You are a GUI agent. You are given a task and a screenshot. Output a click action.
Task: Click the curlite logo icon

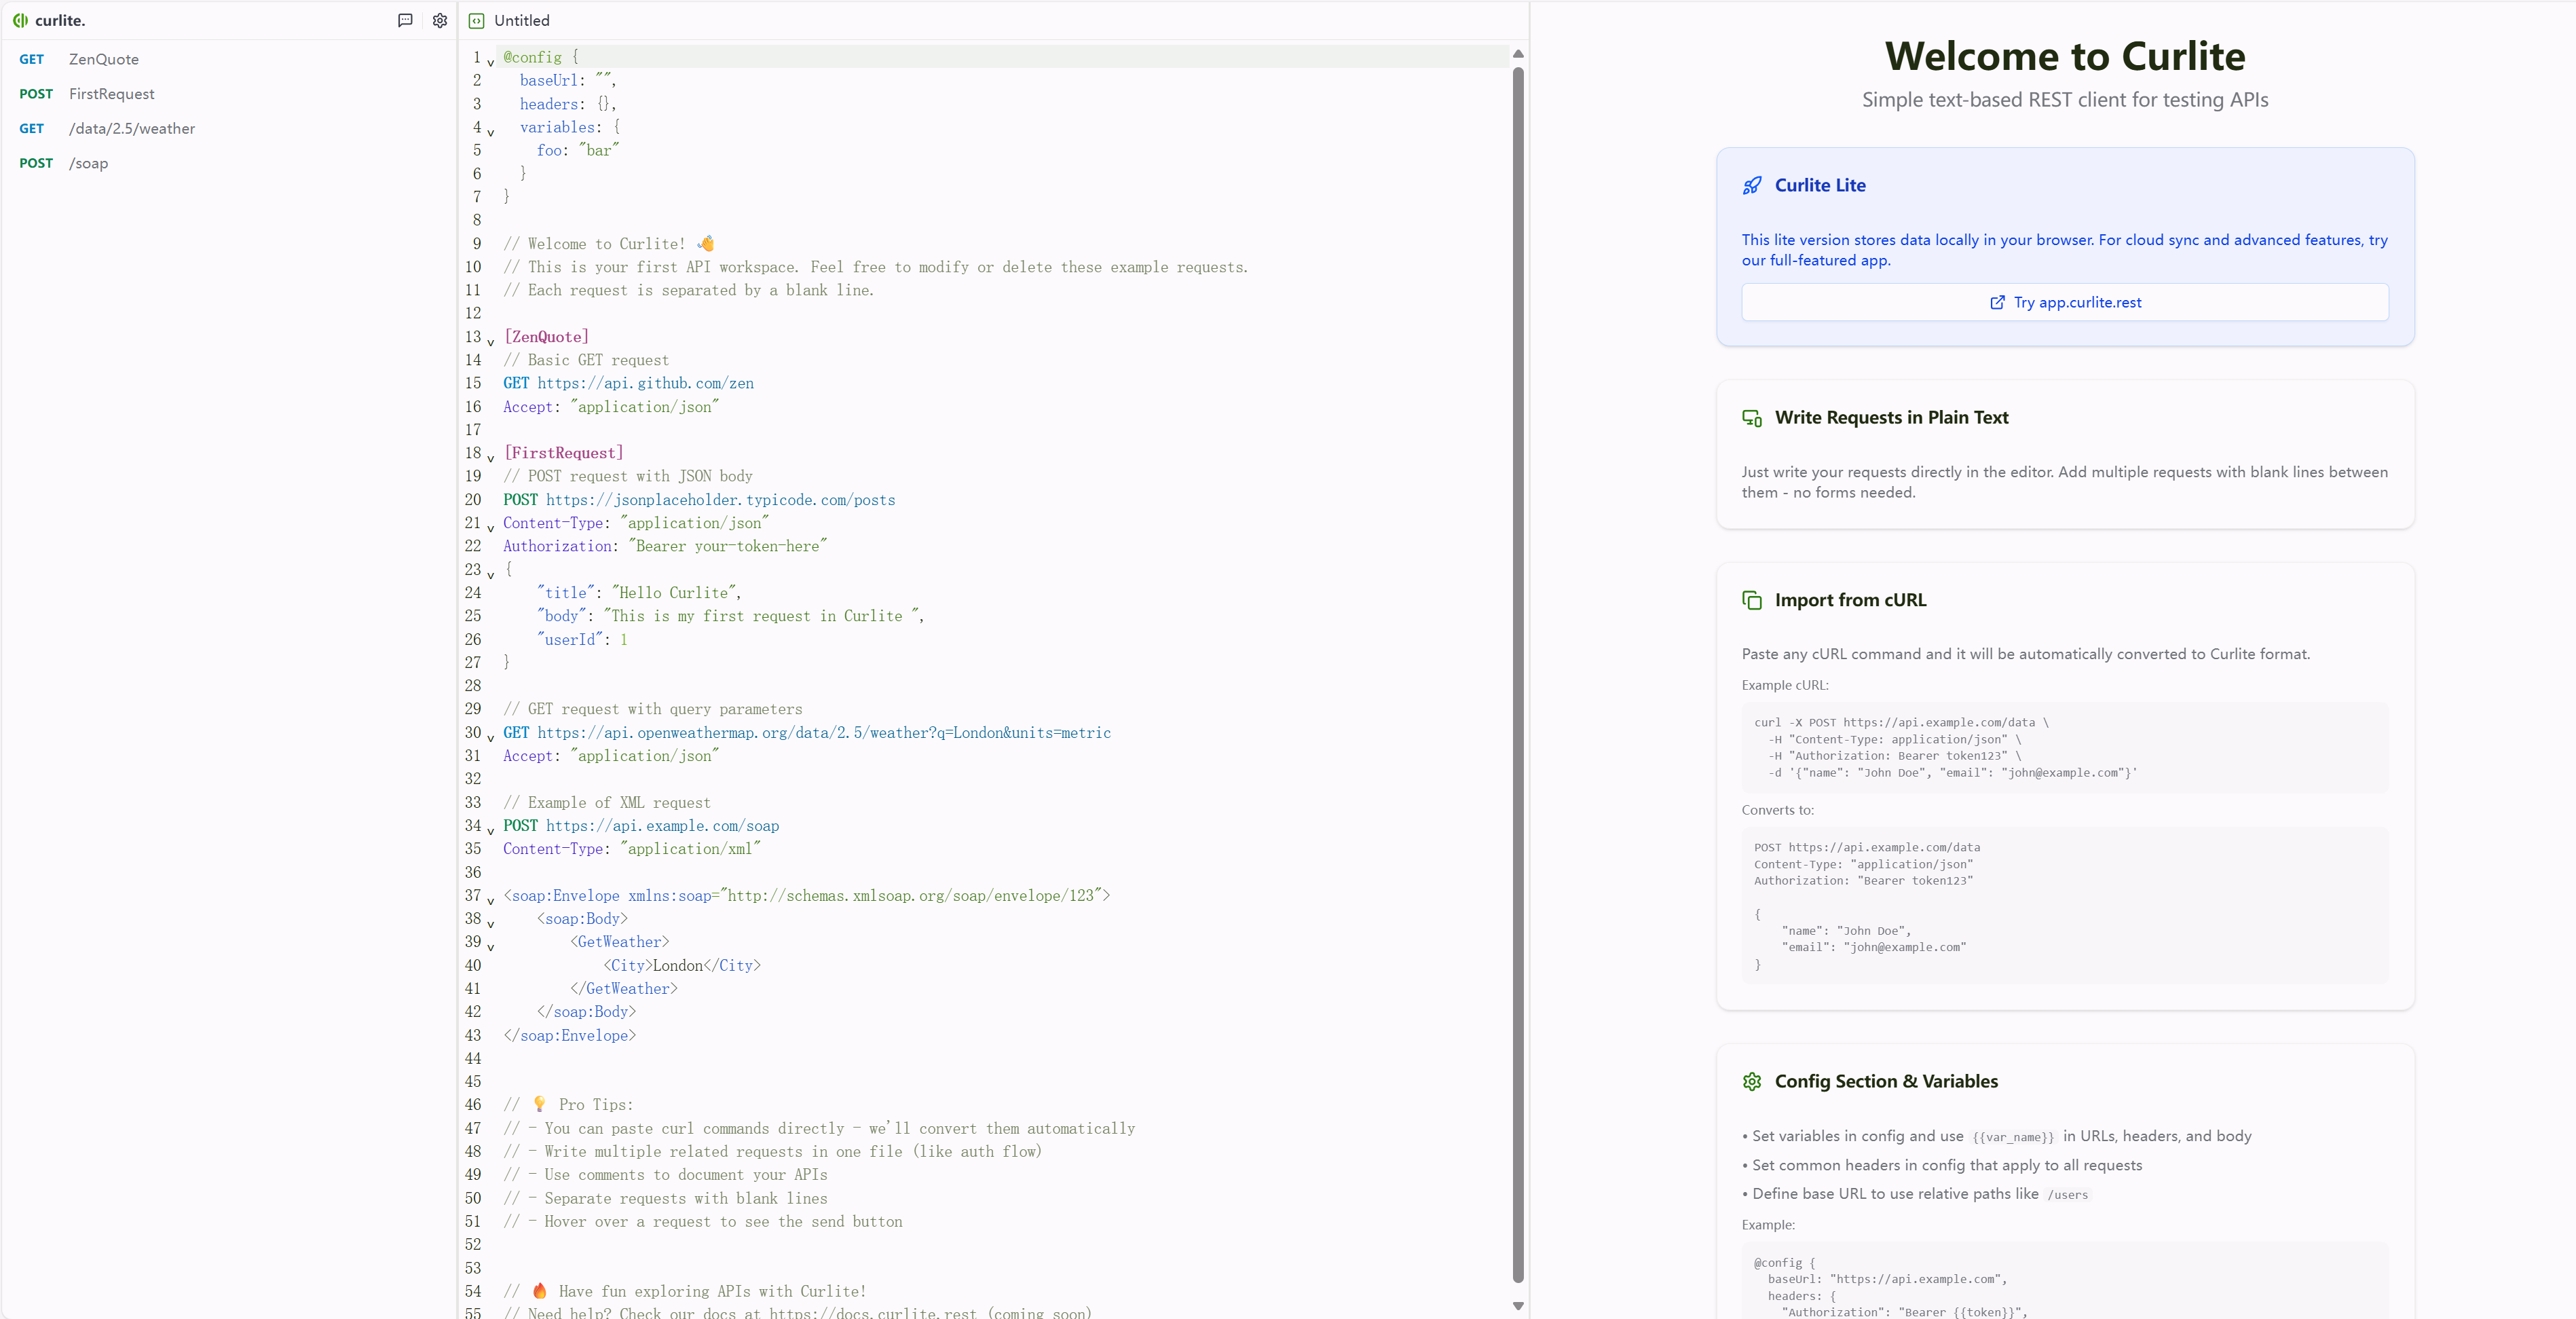click(x=20, y=20)
